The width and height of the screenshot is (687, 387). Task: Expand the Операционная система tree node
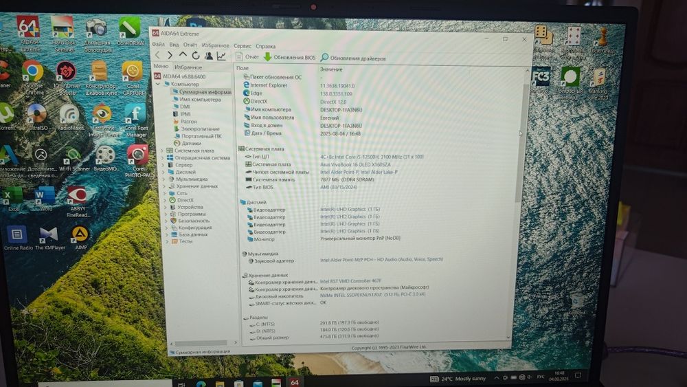[x=163, y=158]
